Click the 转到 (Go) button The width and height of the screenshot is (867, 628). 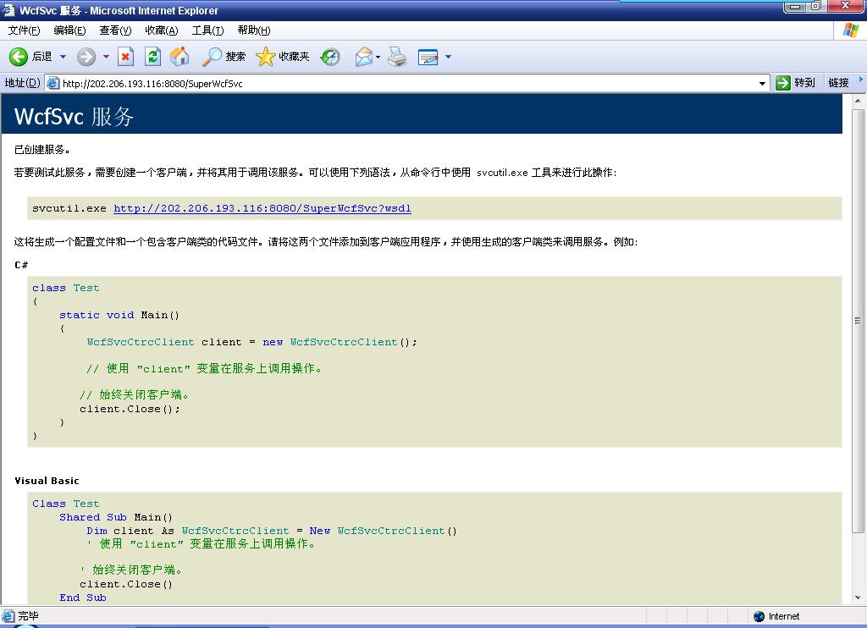click(796, 83)
